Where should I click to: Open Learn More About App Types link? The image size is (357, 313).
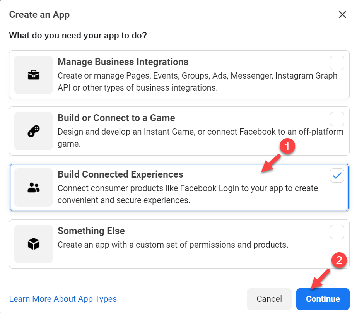[63, 299]
